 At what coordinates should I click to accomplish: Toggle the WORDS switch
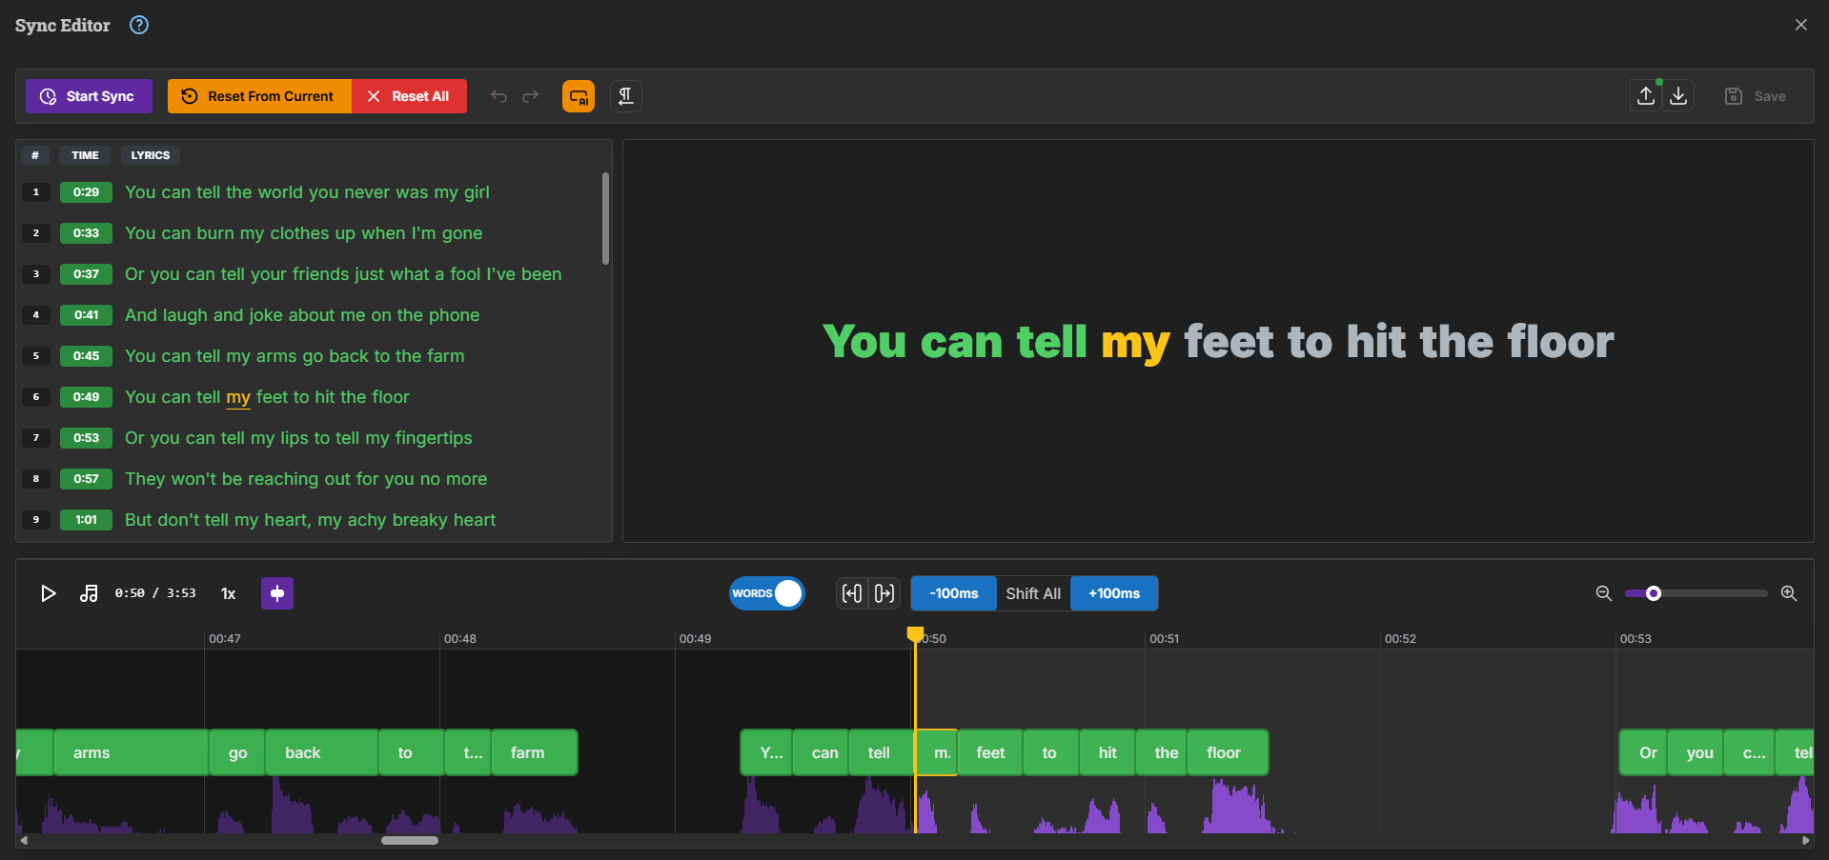tap(767, 593)
